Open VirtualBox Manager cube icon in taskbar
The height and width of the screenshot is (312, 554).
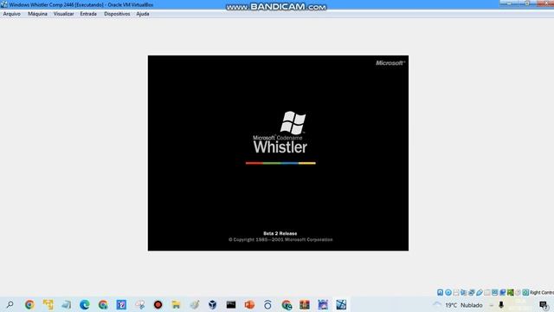click(x=212, y=304)
